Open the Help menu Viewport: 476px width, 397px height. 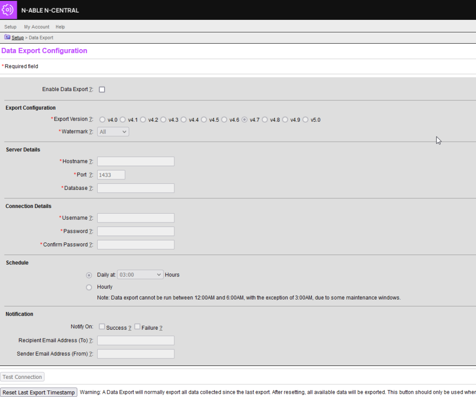(x=60, y=26)
